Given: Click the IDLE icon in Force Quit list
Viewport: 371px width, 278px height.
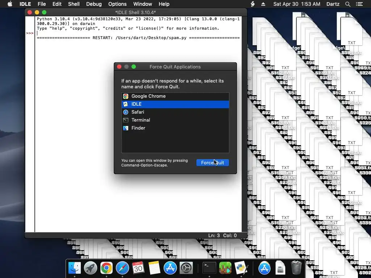Looking at the screenshot, I should click(126, 104).
